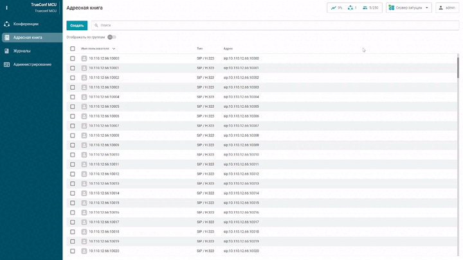Click the avatar icon of 10.110.12.66:10014
Viewport: 463px width, 260px height.
tap(84, 193)
